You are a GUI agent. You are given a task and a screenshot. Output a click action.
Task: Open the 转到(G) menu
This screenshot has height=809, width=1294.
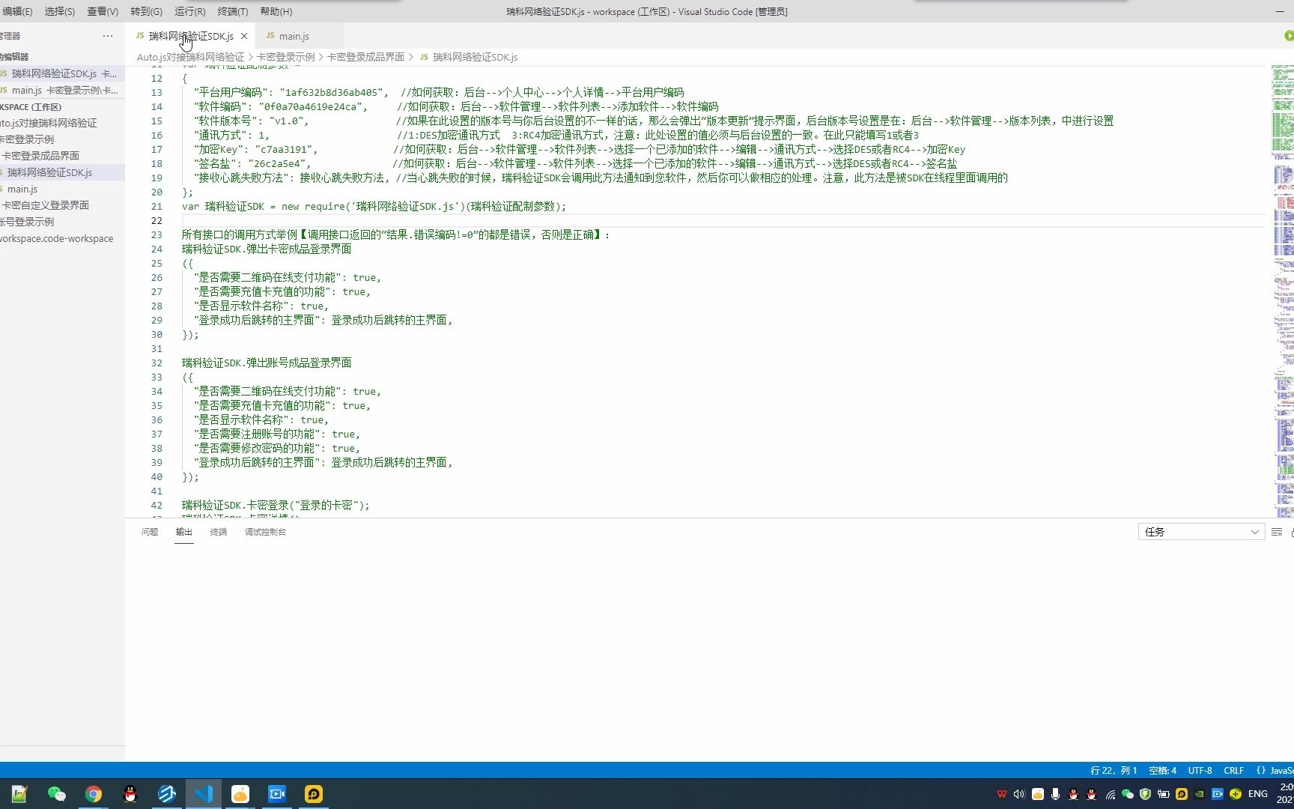146,11
